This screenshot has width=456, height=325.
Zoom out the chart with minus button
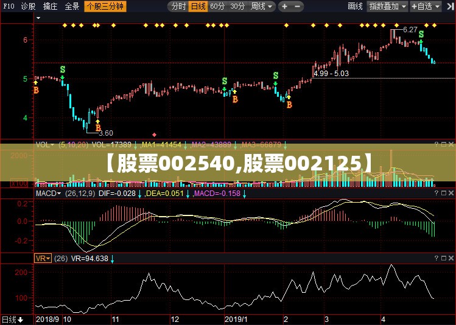tap(297, 6)
